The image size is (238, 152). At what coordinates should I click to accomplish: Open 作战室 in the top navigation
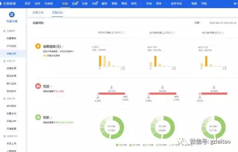[x=49, y=3]
